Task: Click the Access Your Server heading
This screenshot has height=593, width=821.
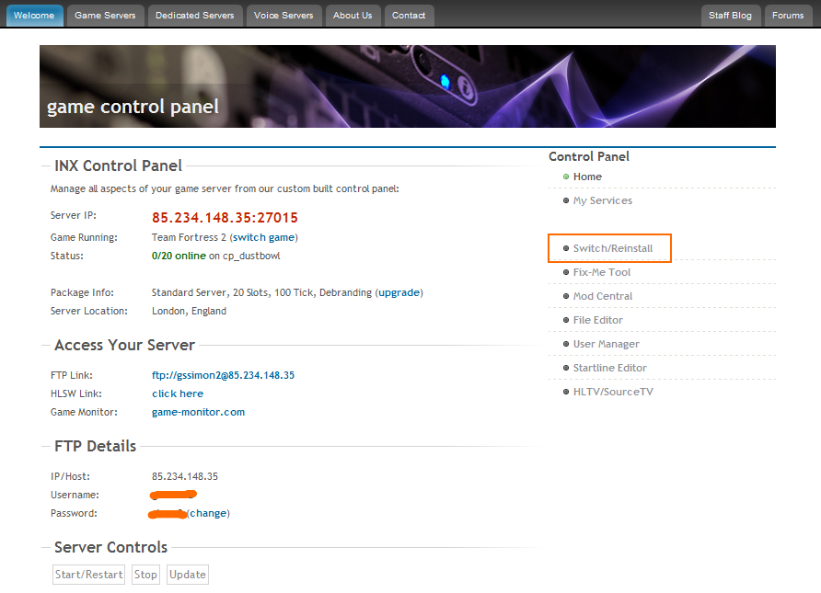Action: 124,345
